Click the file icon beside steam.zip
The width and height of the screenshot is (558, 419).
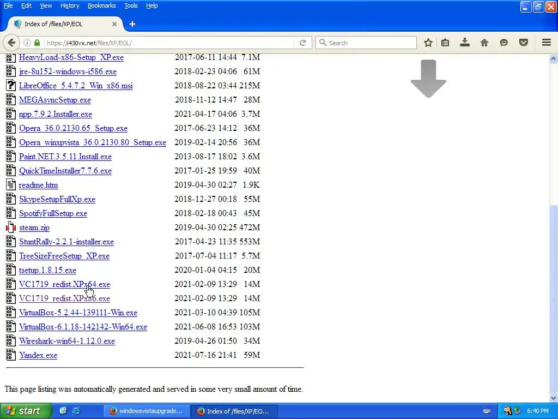(x=11, y=228)
